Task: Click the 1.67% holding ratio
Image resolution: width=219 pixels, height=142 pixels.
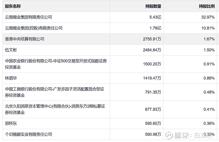Action: 209,39
